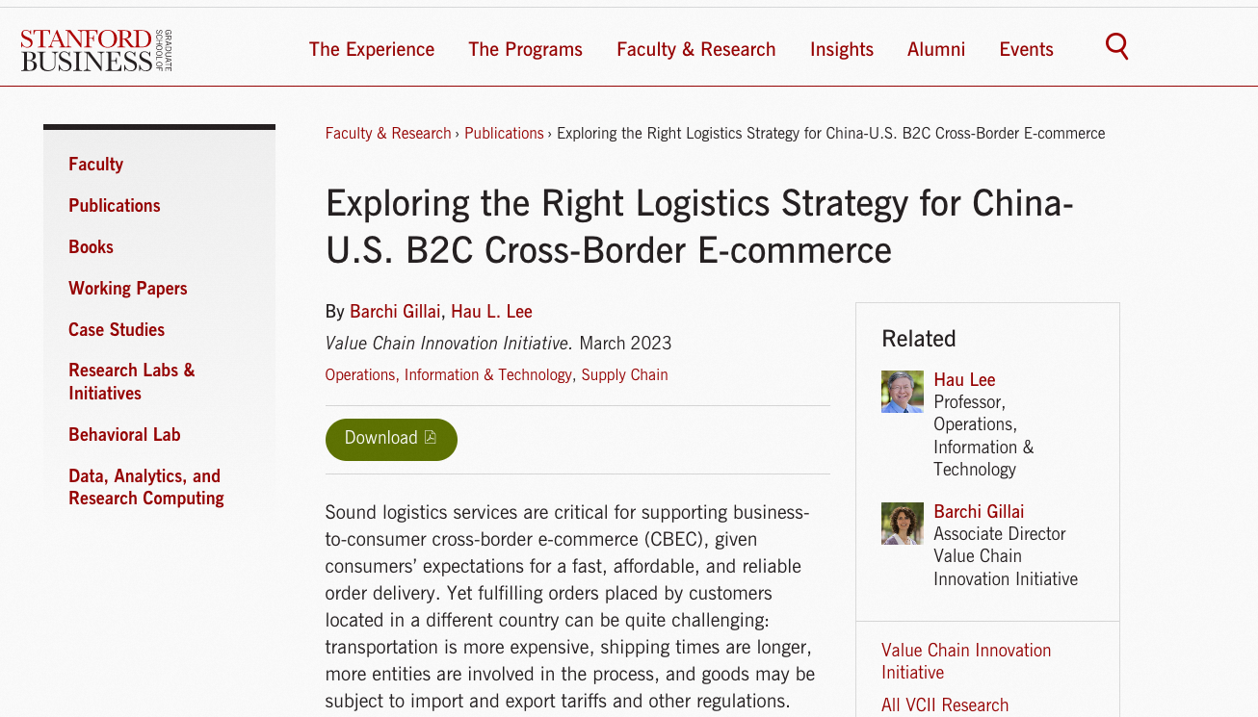Open the Insights menu item
This screenshot has width=1258, height=717.
[841, 49]
